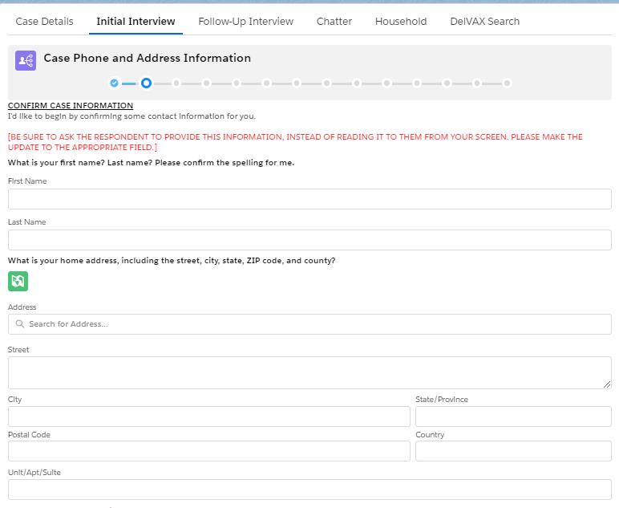Click the CONFIRM CASE INFORMATION heading
Image resolution: width=619 pixels, height=508 pixels.
click(x=71, y=105)
